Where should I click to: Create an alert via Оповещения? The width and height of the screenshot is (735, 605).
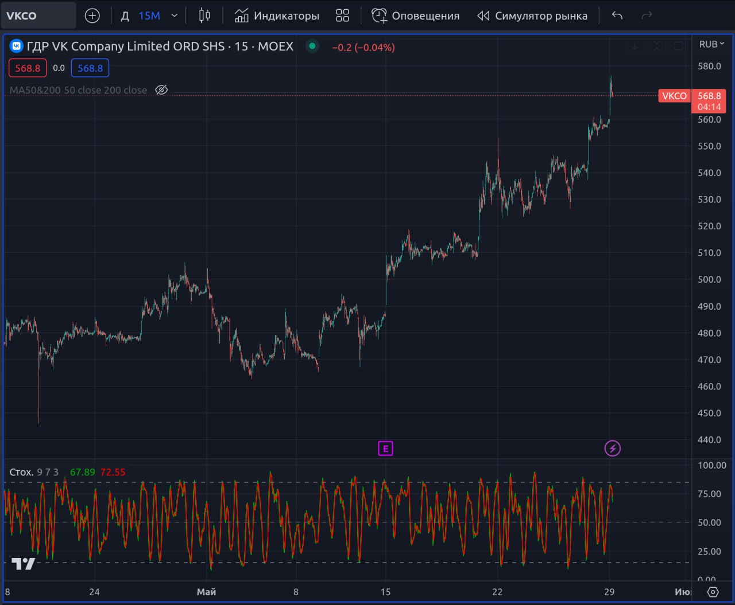415,15
